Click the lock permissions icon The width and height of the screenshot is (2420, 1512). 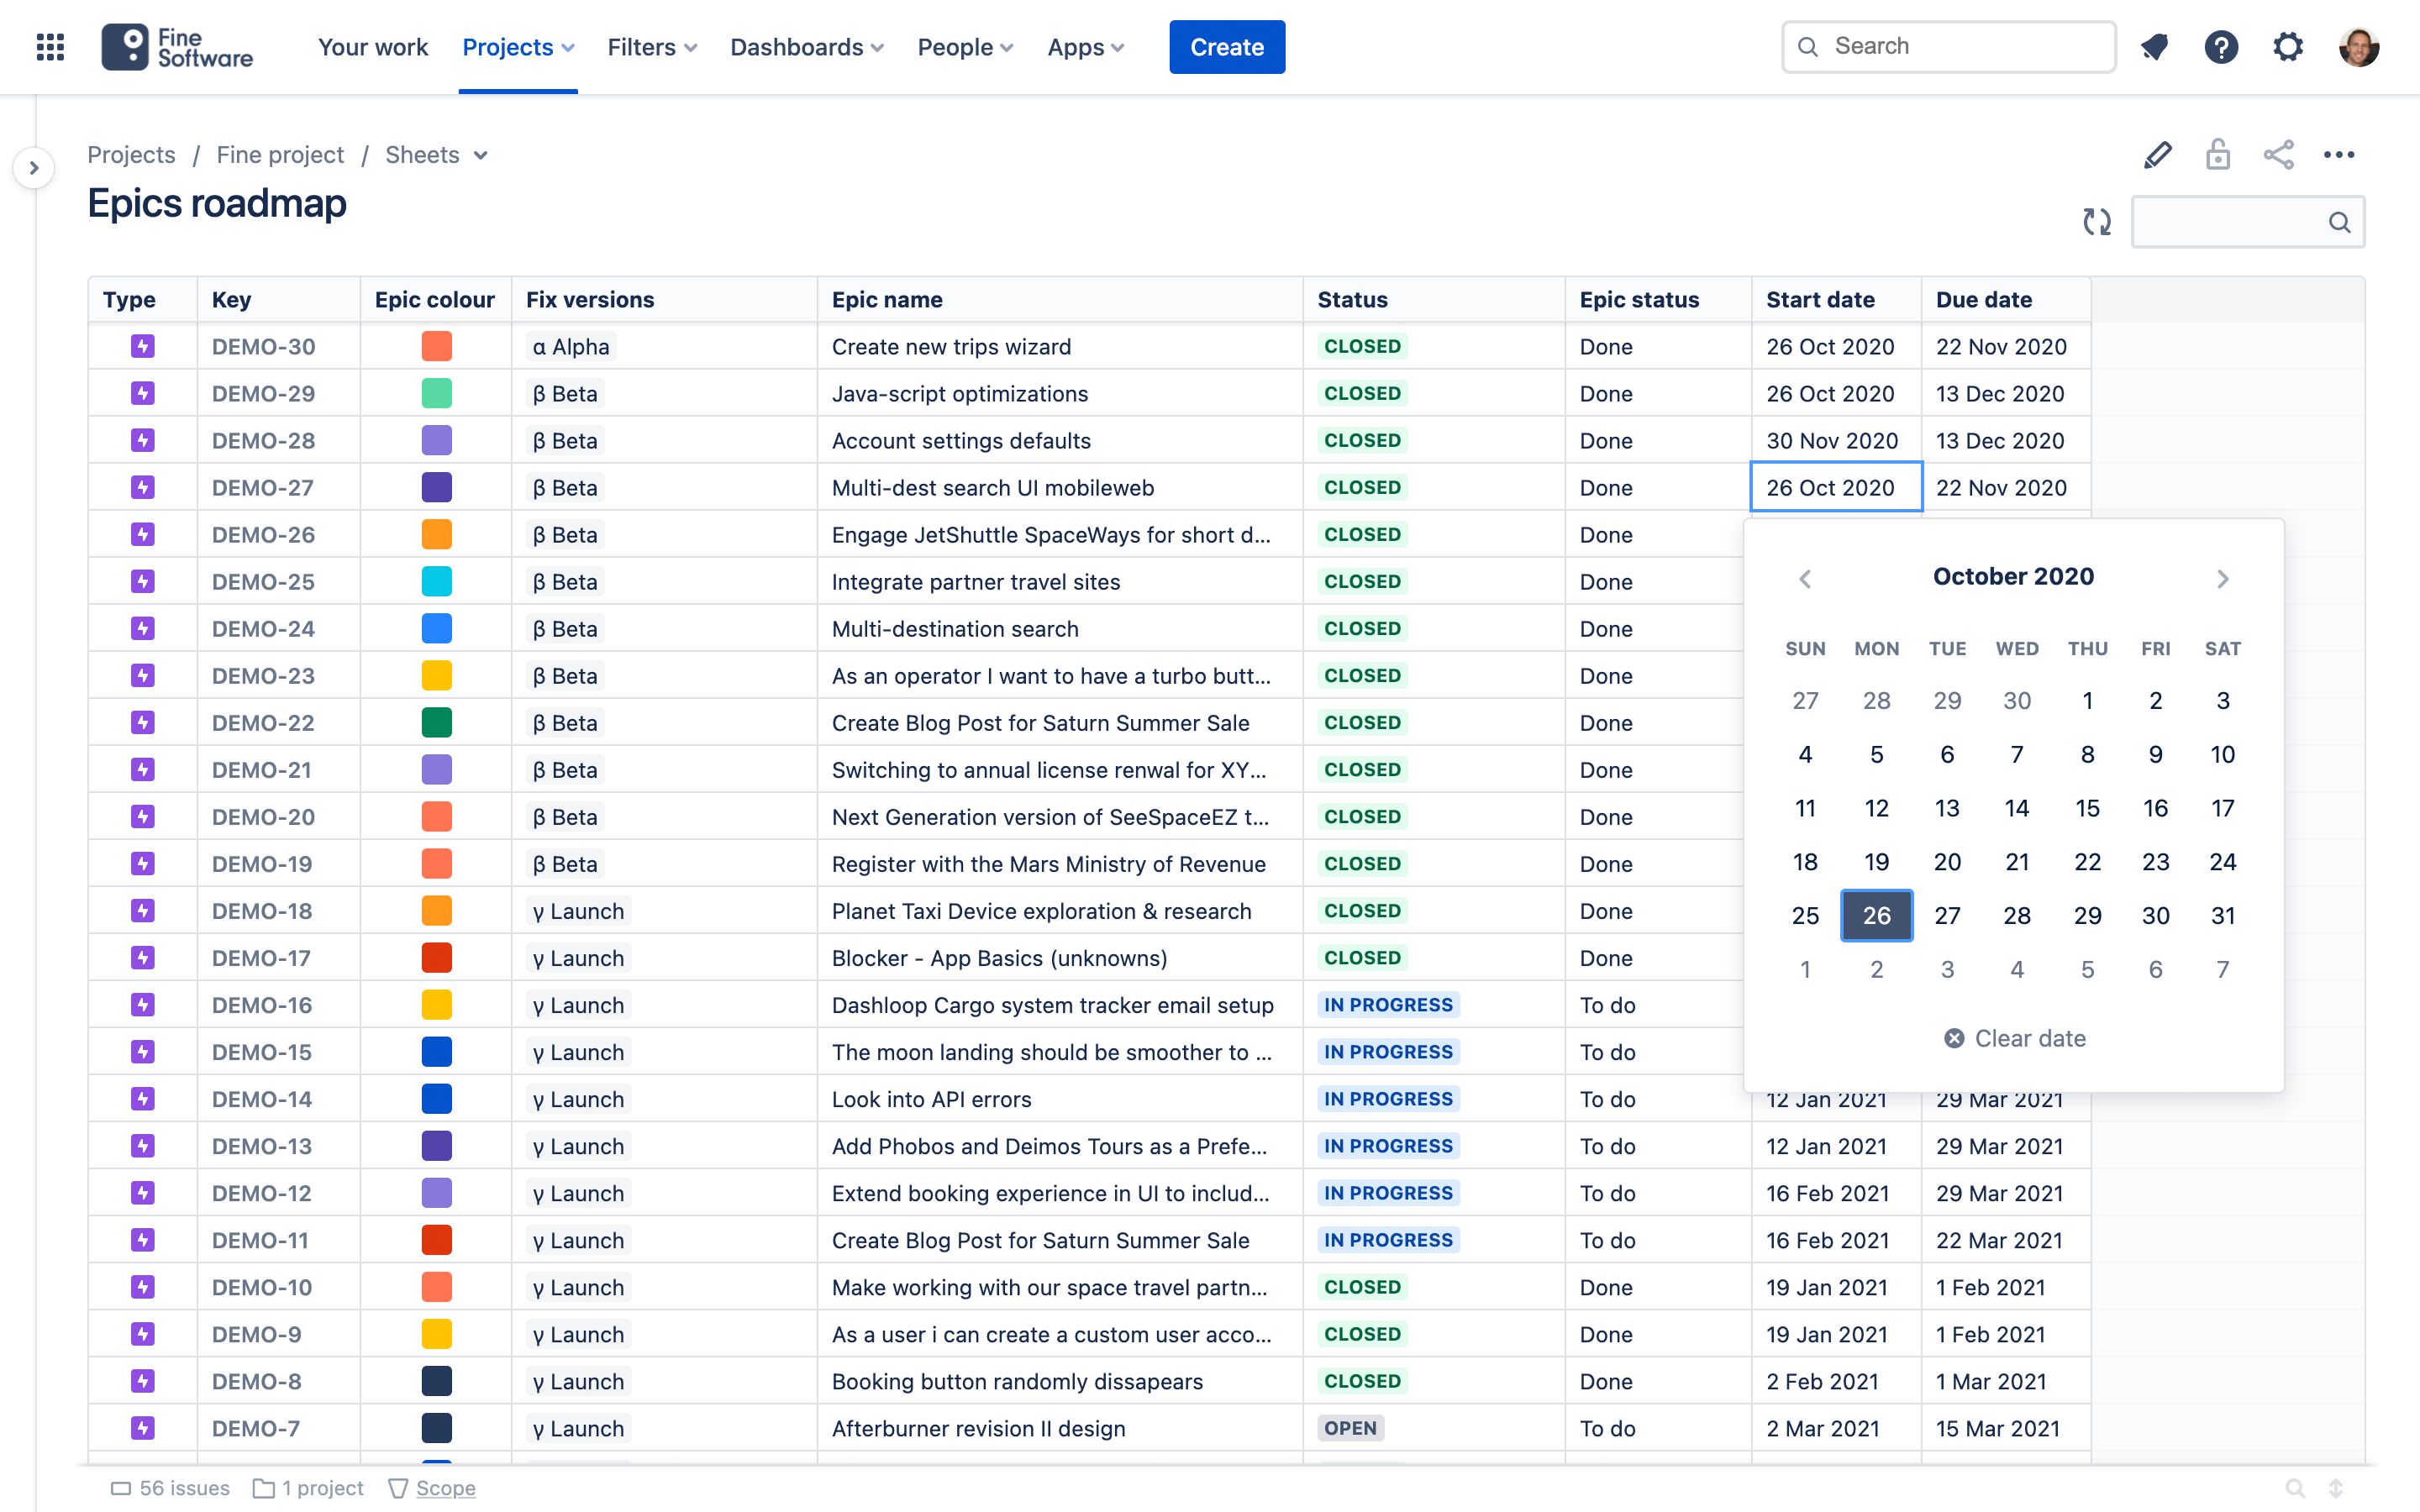pyautogui.click(x=2218, y=155)
